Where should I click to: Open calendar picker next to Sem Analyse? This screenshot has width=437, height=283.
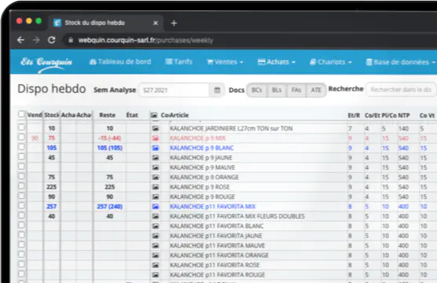tap(217, 90)
